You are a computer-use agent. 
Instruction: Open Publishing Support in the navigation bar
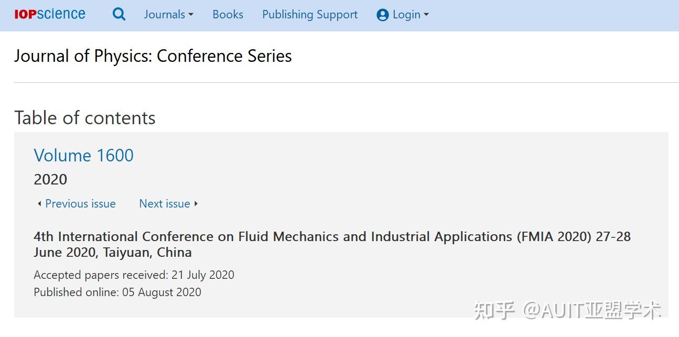pyautogui.click(x=310, y=15)
